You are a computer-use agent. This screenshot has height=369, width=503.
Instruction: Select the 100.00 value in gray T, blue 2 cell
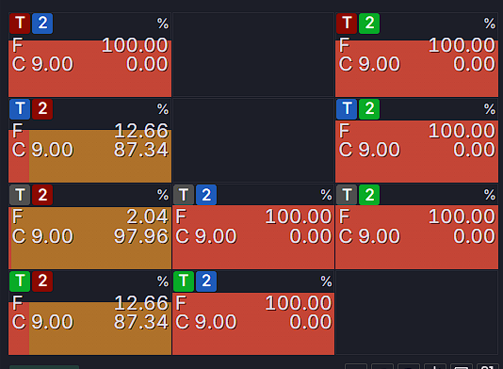click(299, 217)
